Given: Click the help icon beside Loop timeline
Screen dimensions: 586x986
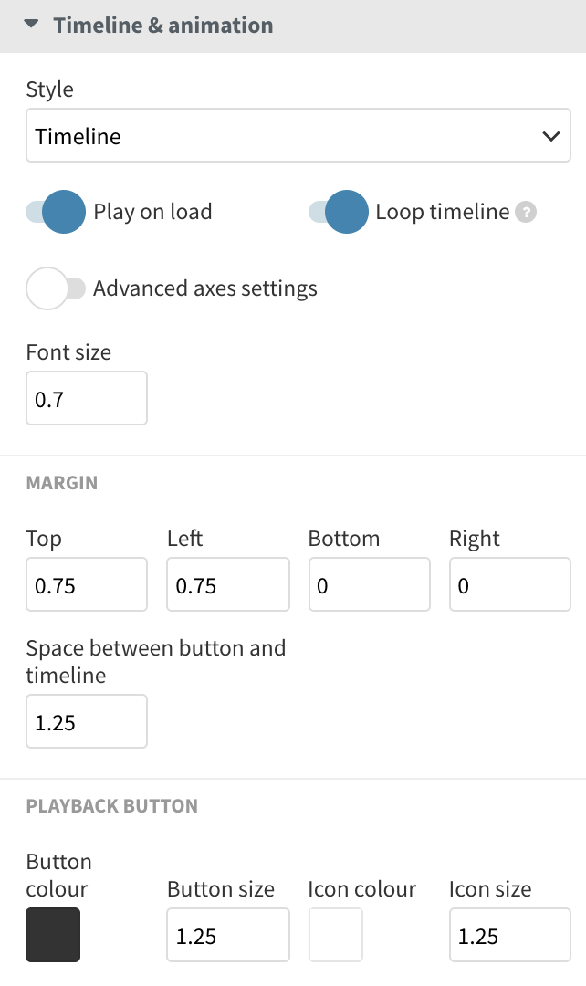Looking at the screenshot, I should click(x=526, y=212).
